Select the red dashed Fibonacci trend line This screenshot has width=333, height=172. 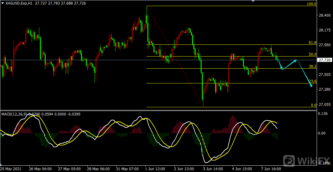click(x=175, y=57)
